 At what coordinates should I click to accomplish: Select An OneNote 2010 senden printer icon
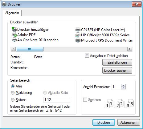click(14, 40)
